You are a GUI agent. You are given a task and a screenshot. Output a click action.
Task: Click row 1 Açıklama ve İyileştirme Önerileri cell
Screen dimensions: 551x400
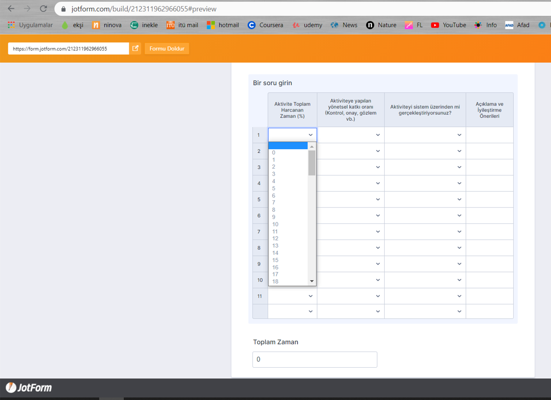(x=489, y=135)
